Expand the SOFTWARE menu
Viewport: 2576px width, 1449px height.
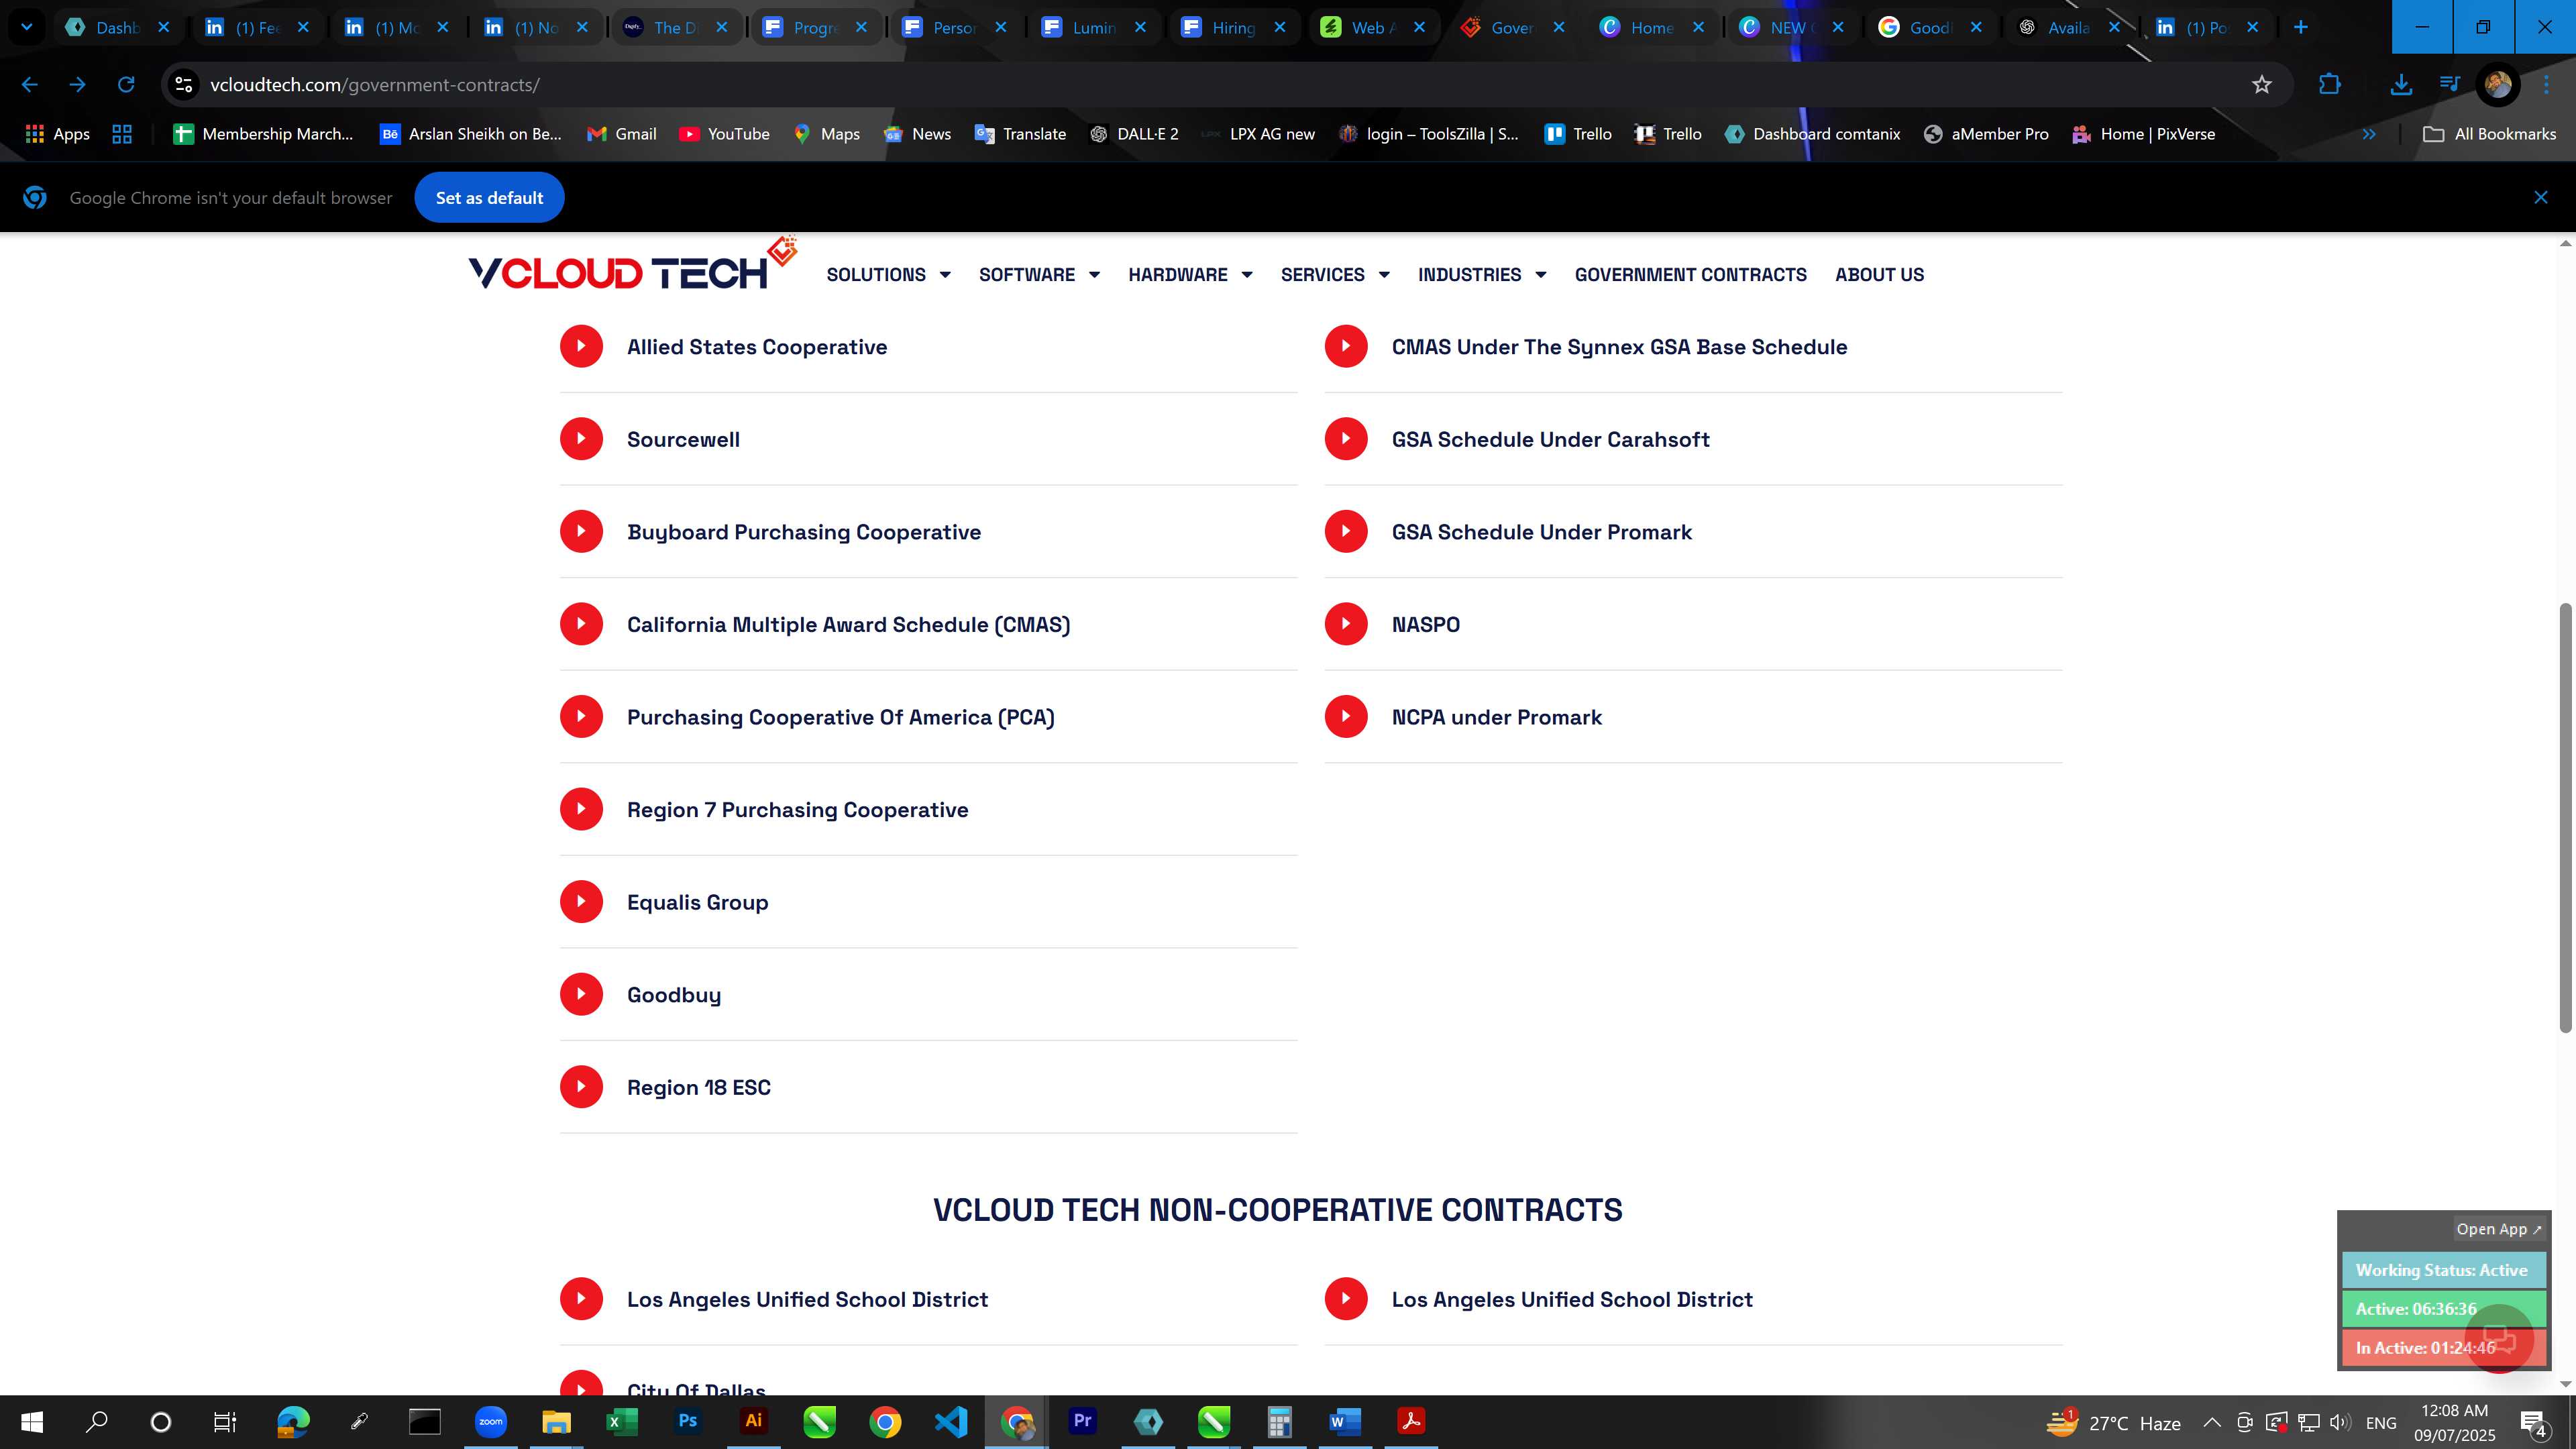1039,274
